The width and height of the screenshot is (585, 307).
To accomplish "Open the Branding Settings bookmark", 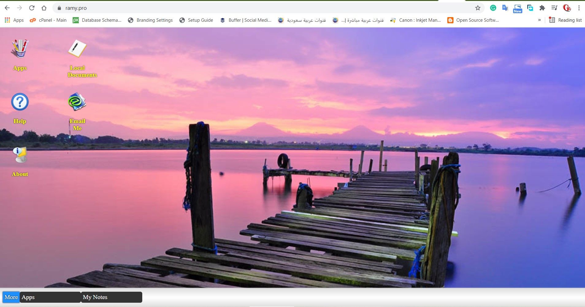I will point(150,20).
